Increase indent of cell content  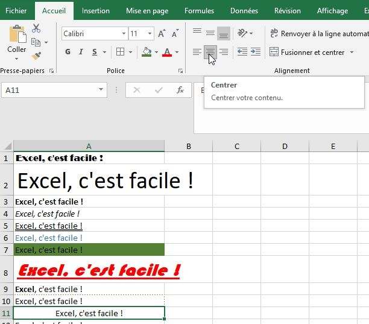pos(256,52)
